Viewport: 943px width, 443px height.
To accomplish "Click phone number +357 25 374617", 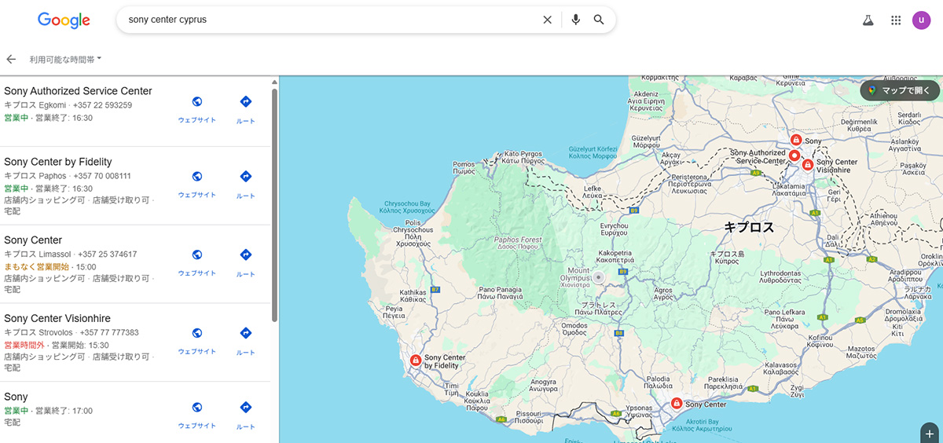I will tap(107, 254).
